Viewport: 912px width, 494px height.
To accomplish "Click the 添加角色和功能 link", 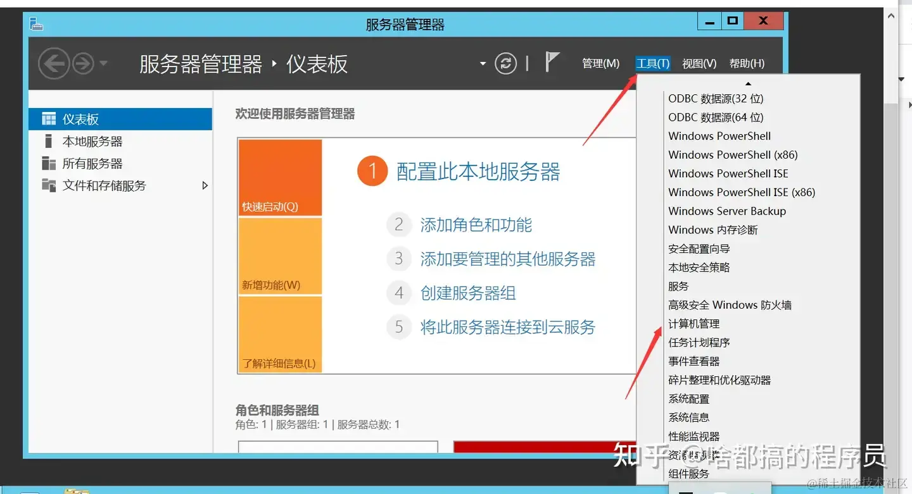I will point(476,225).
